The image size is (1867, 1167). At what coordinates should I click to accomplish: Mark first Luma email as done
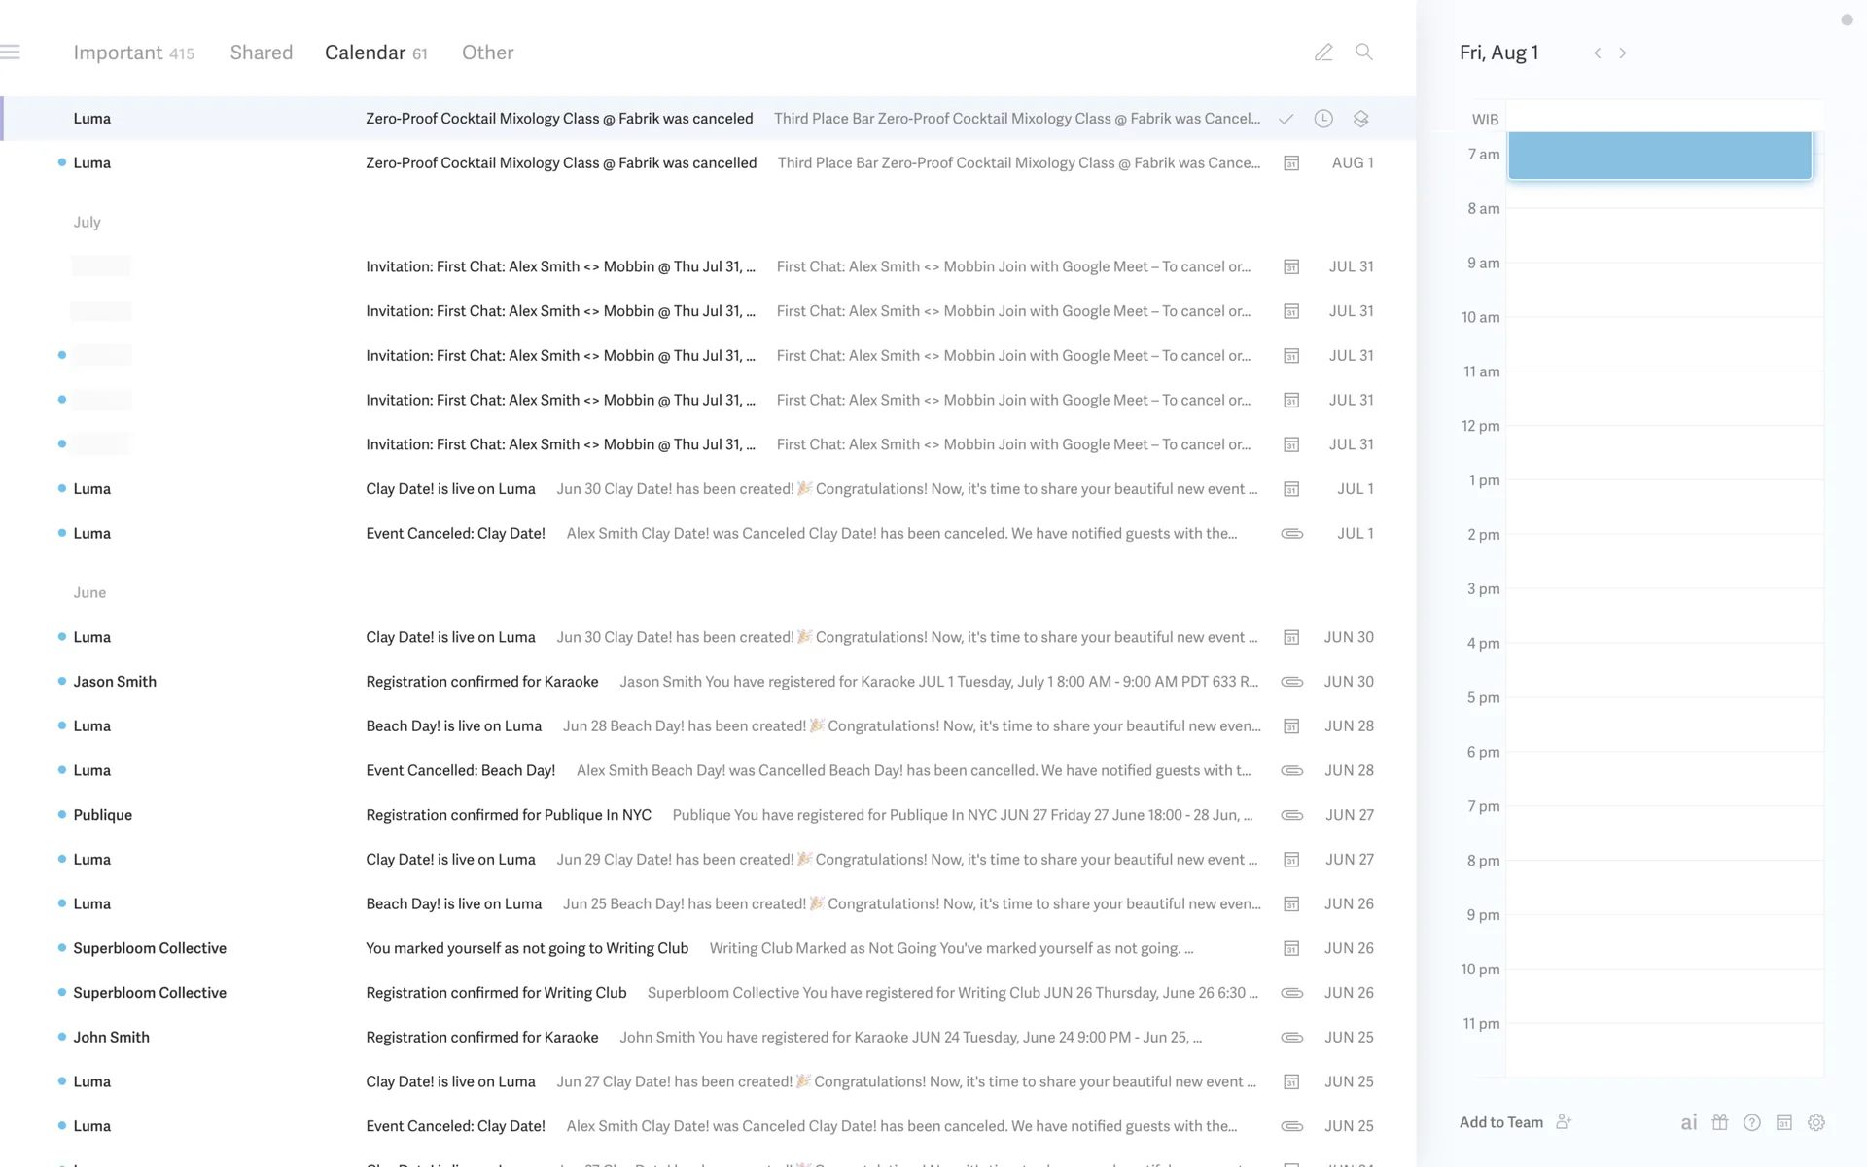[x=1286, y=119]
